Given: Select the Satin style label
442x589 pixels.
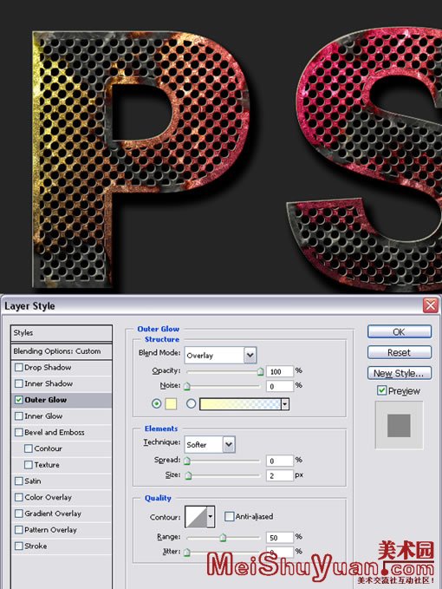Looking at the screenshot, I should (x=33, y=481).
